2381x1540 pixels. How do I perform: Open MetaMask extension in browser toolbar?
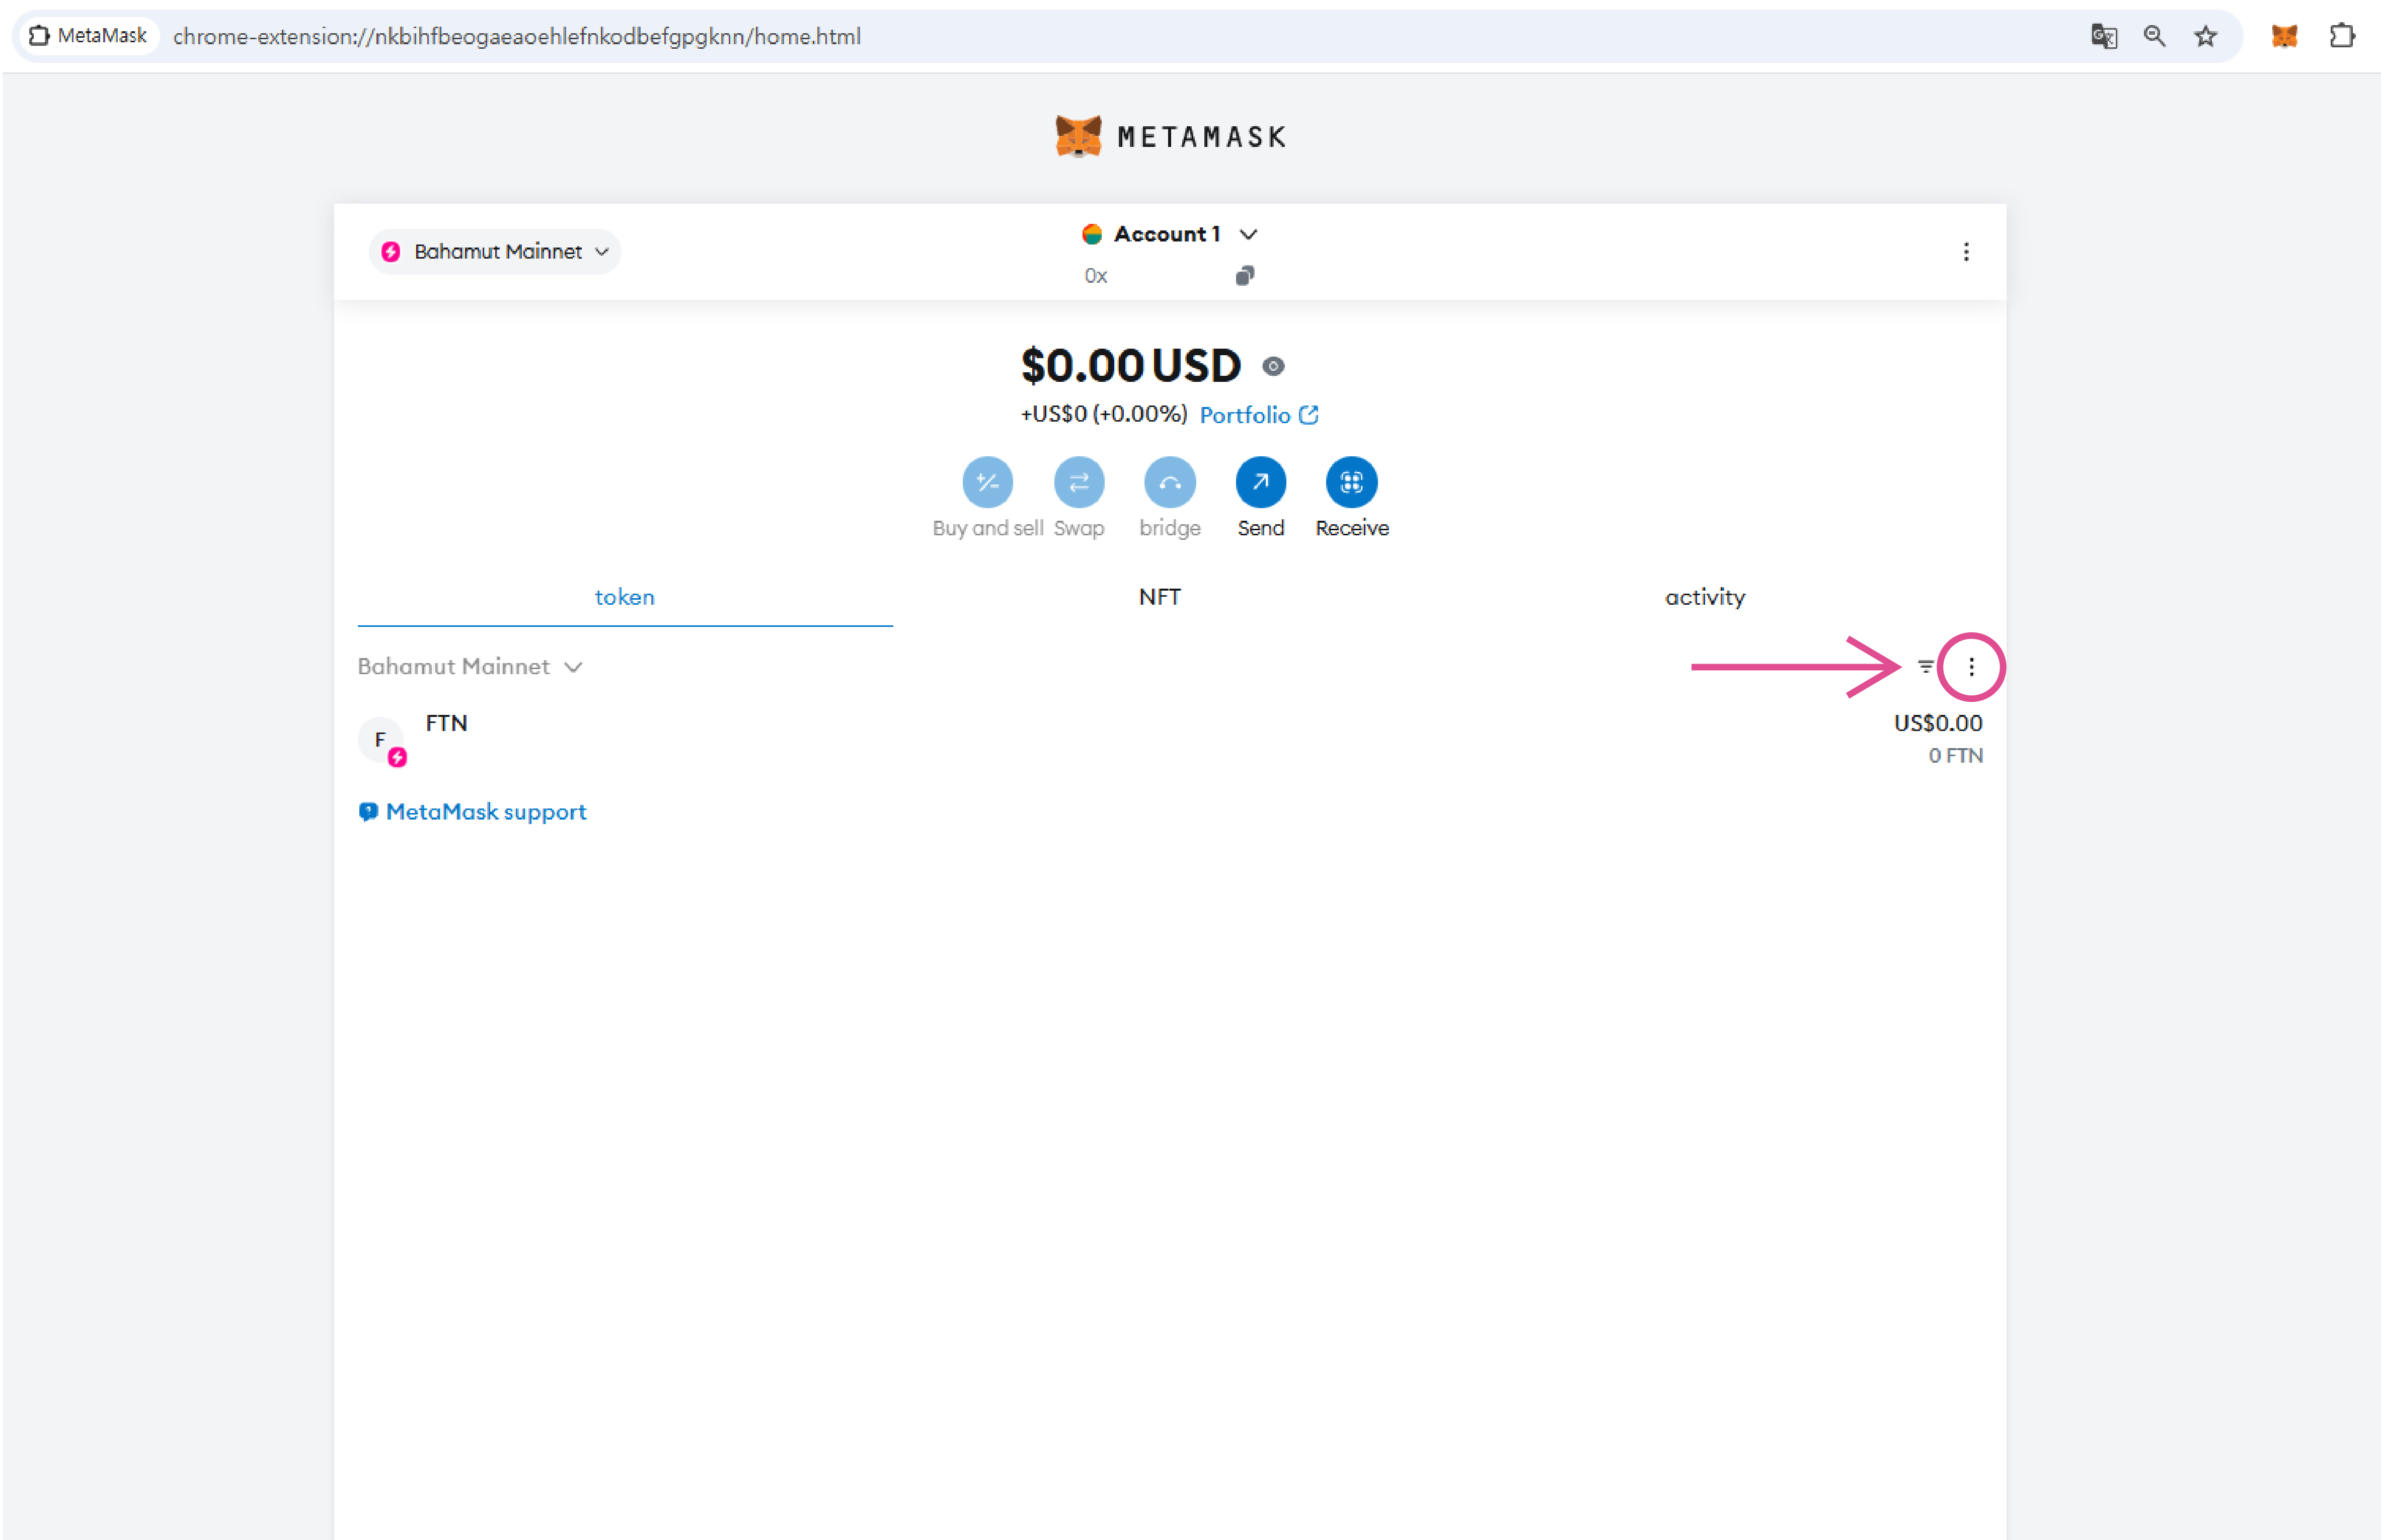click(2284, 37)
